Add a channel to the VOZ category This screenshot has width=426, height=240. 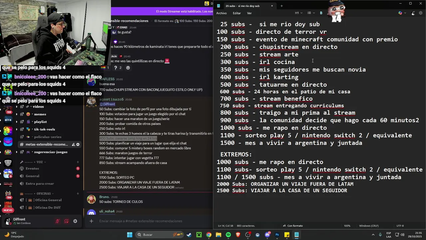pos(78,162)
